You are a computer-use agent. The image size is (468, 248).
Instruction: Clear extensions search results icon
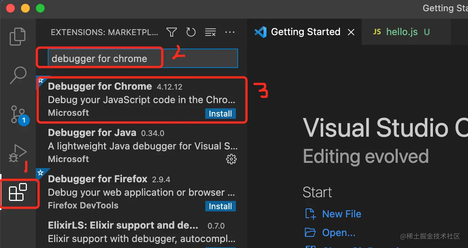[210, 32]
